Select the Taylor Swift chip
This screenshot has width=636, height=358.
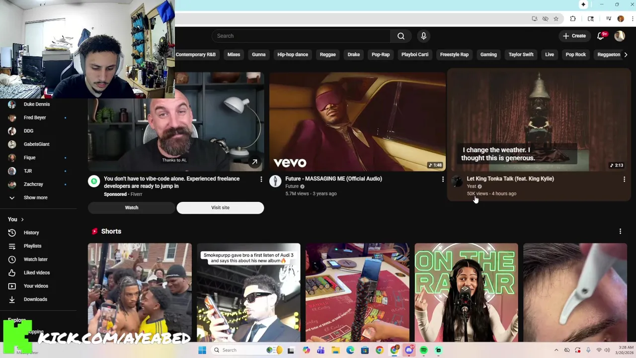pos(521,55)
